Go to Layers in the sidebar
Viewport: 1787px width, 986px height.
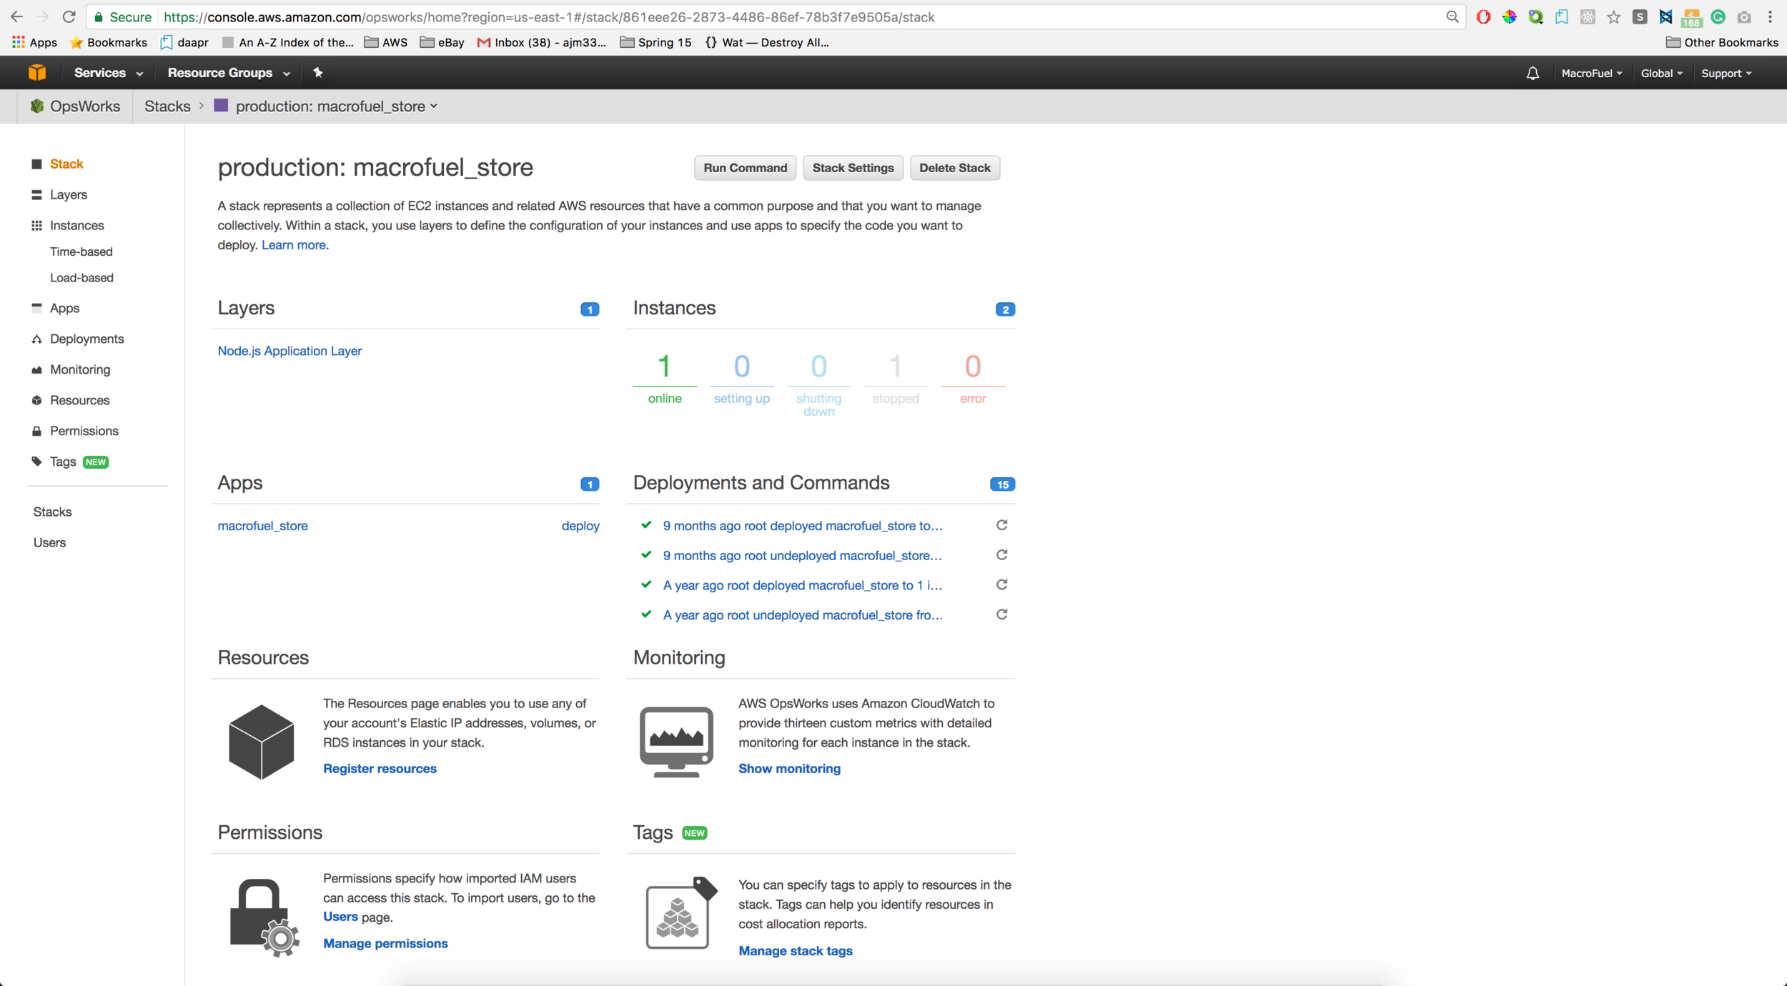coord(69,194)
